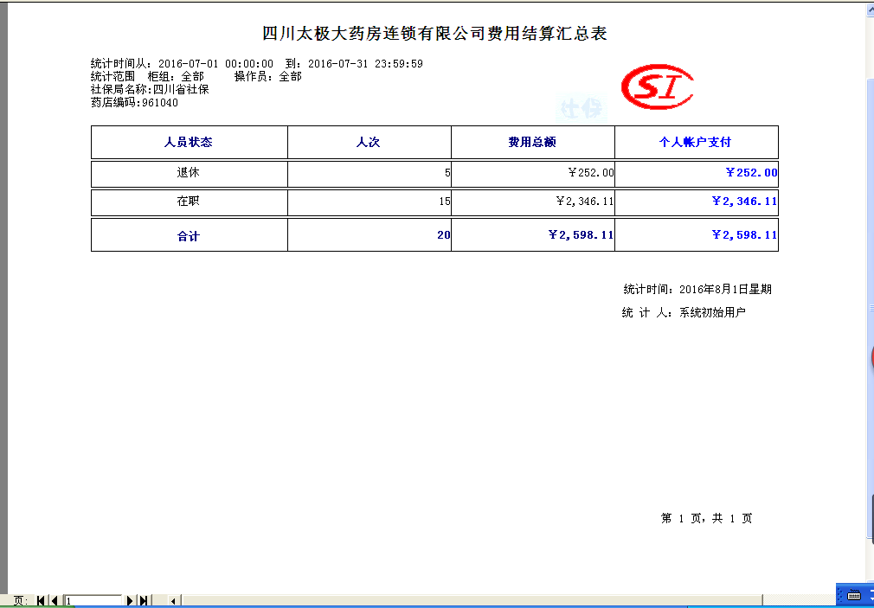Click the end date 2016-07-31 23:59:59

point(366,64)
